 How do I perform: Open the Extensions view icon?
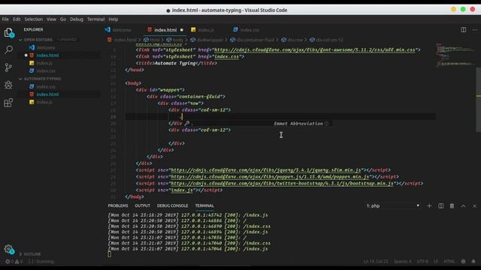pyautogui.click(x=8, y=103)
